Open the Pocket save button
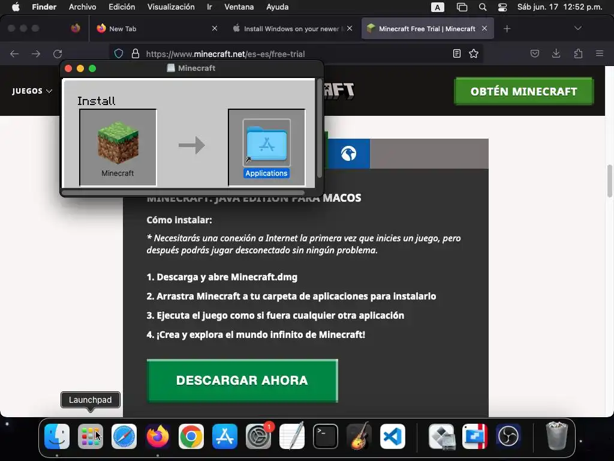 pyautogui.click(x=535, y=53)
